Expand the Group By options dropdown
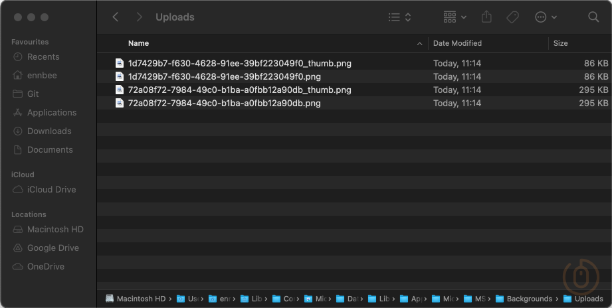Viewport: 612px width, 308px height. [x=455, y=17]
